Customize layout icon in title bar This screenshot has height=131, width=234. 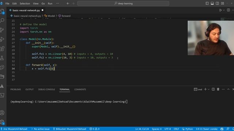click(x=222, y=3)
